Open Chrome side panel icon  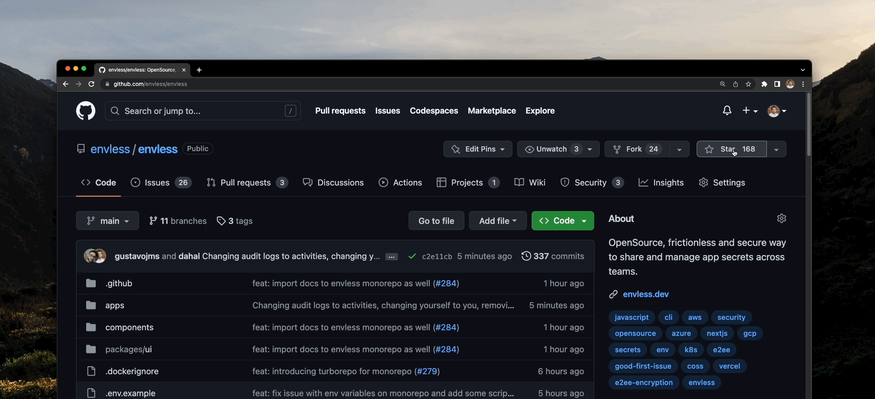(777, 84)
